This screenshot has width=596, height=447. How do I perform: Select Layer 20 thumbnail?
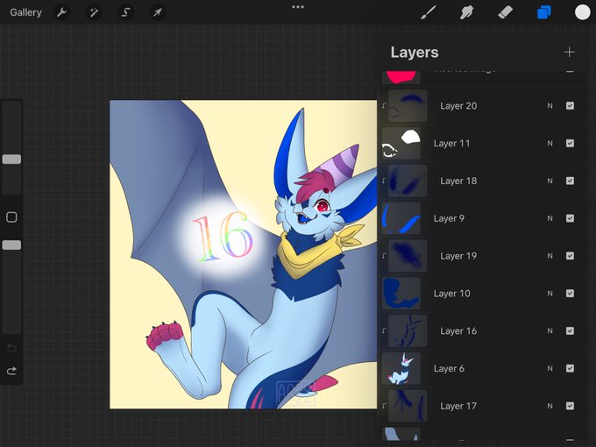pyautogui.click(x=408, y=106)
